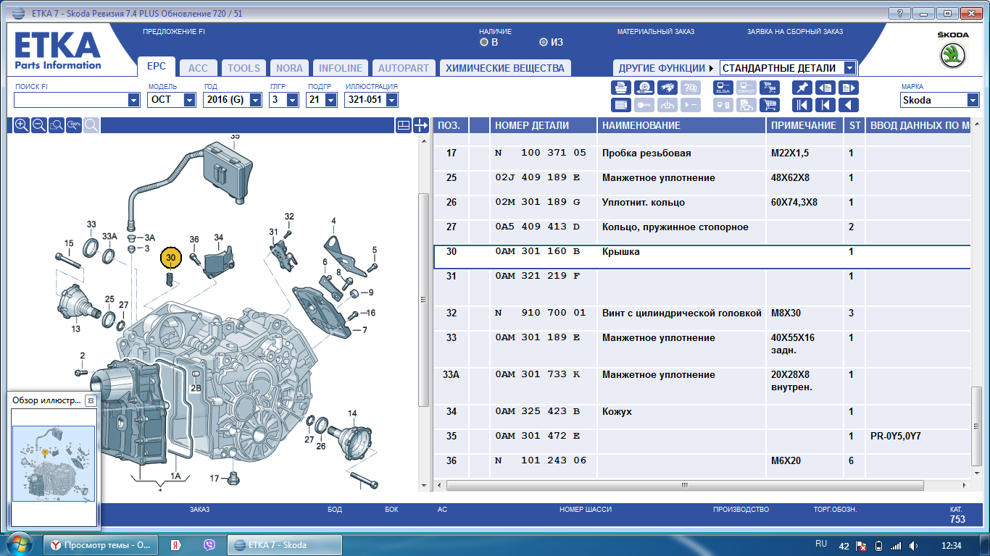Screen dimensions: 990x556
Task: Sort by НОМЕР ДЕТАЛИ column header
Action: 543,125
